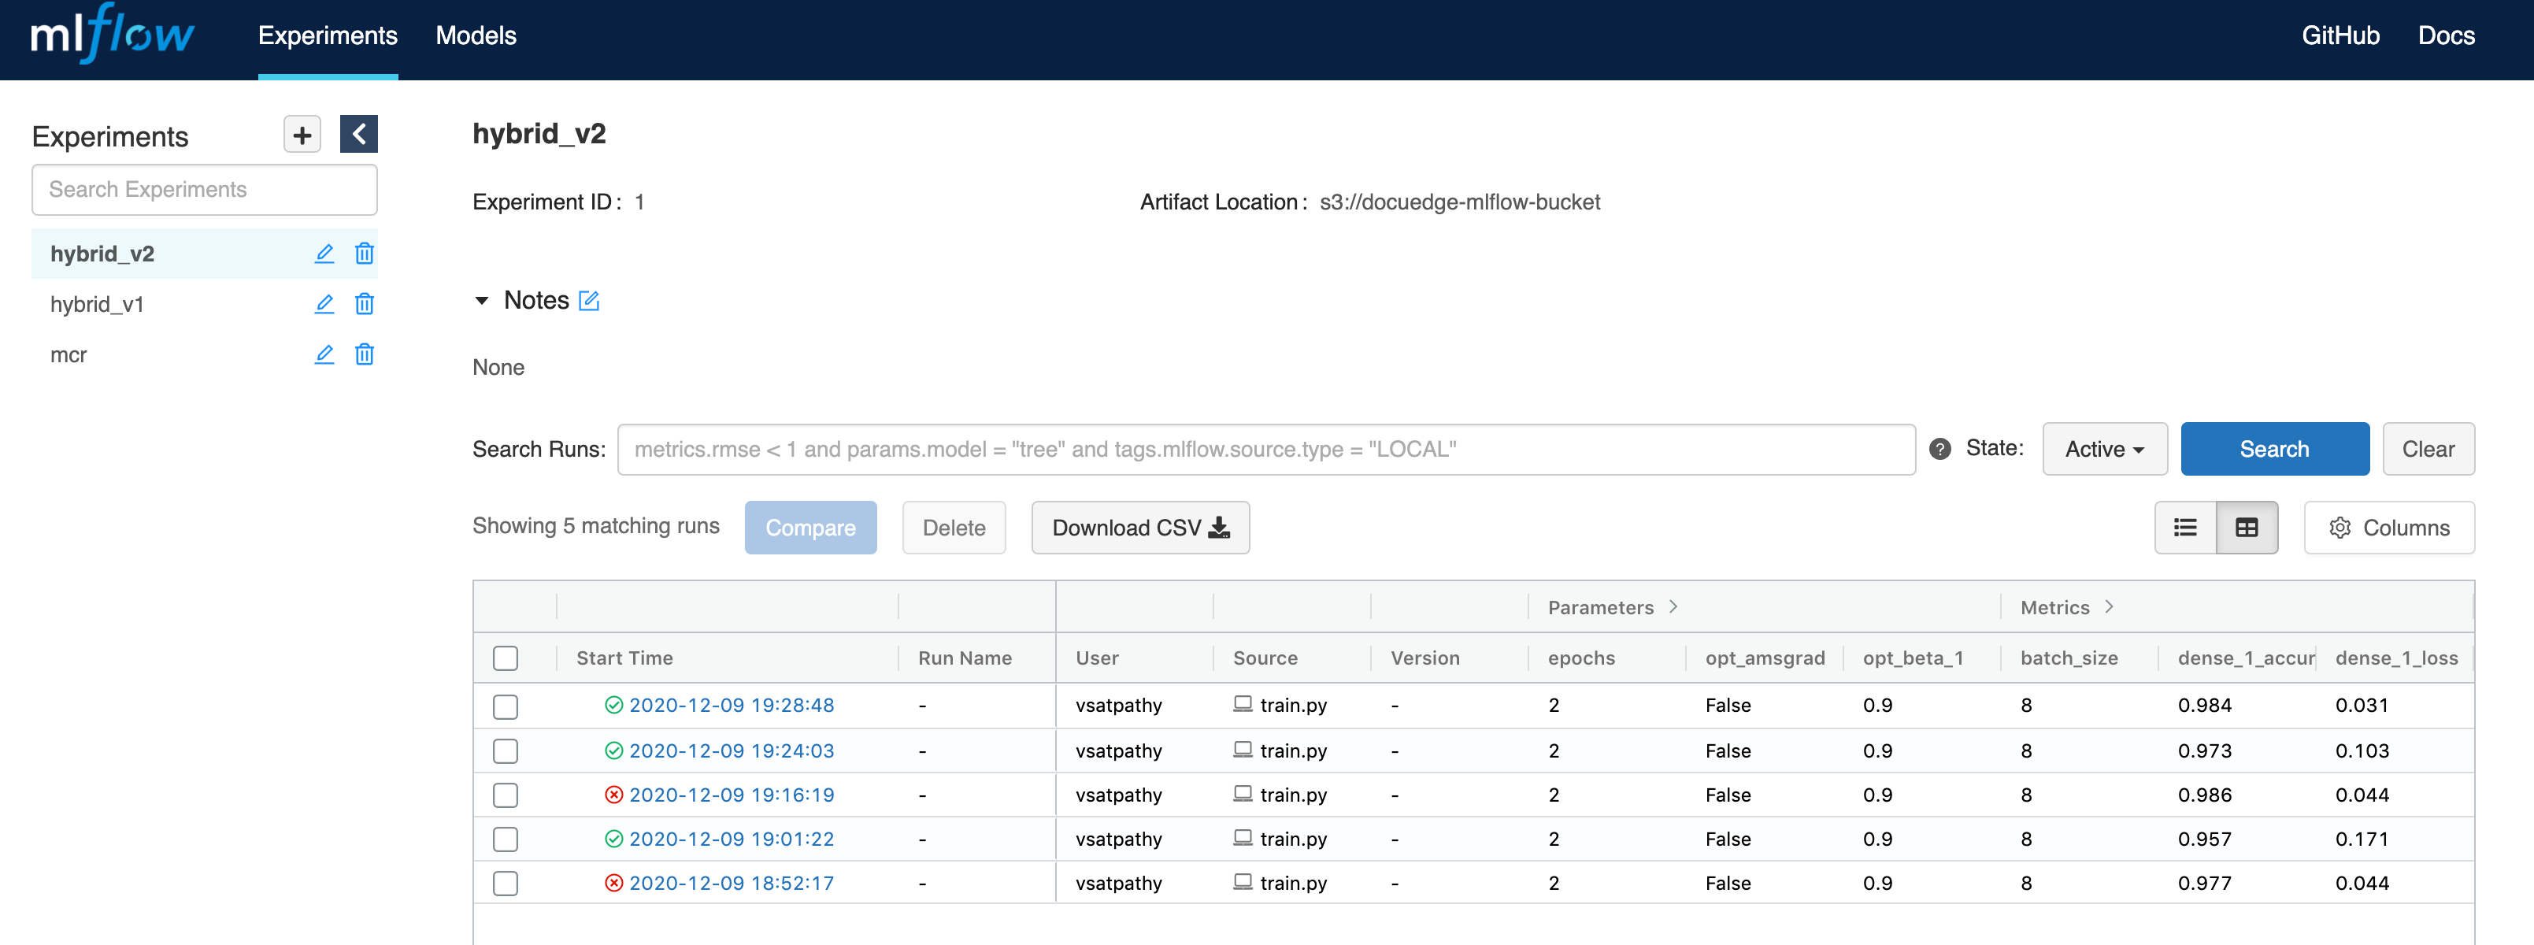Image resolution: width=2534 pixels, height=945 pixels.
Task: Check the 19:28:48 run checkbox
Action: (506, 706)
